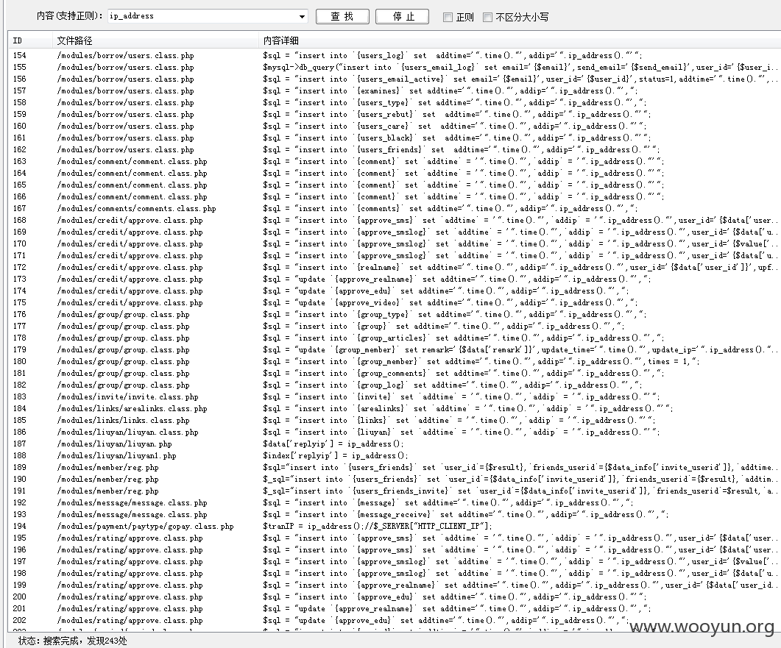The height and width of the screenshot is (648, 781).
Task: Select row 179 update group_member statement
Action: click(x=520, y=350)
